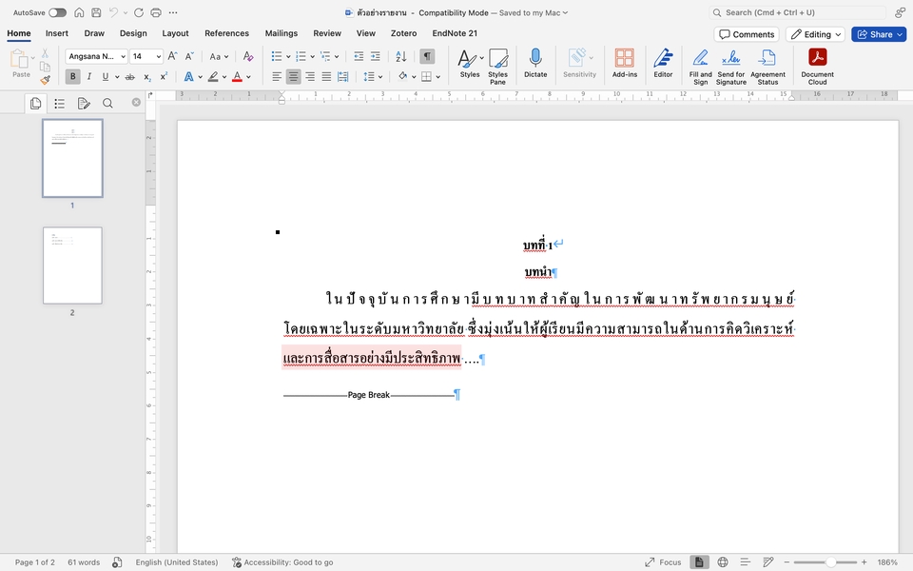The image size is (913, 571).
Task: Click the Share button
Action: click(879, 34)
